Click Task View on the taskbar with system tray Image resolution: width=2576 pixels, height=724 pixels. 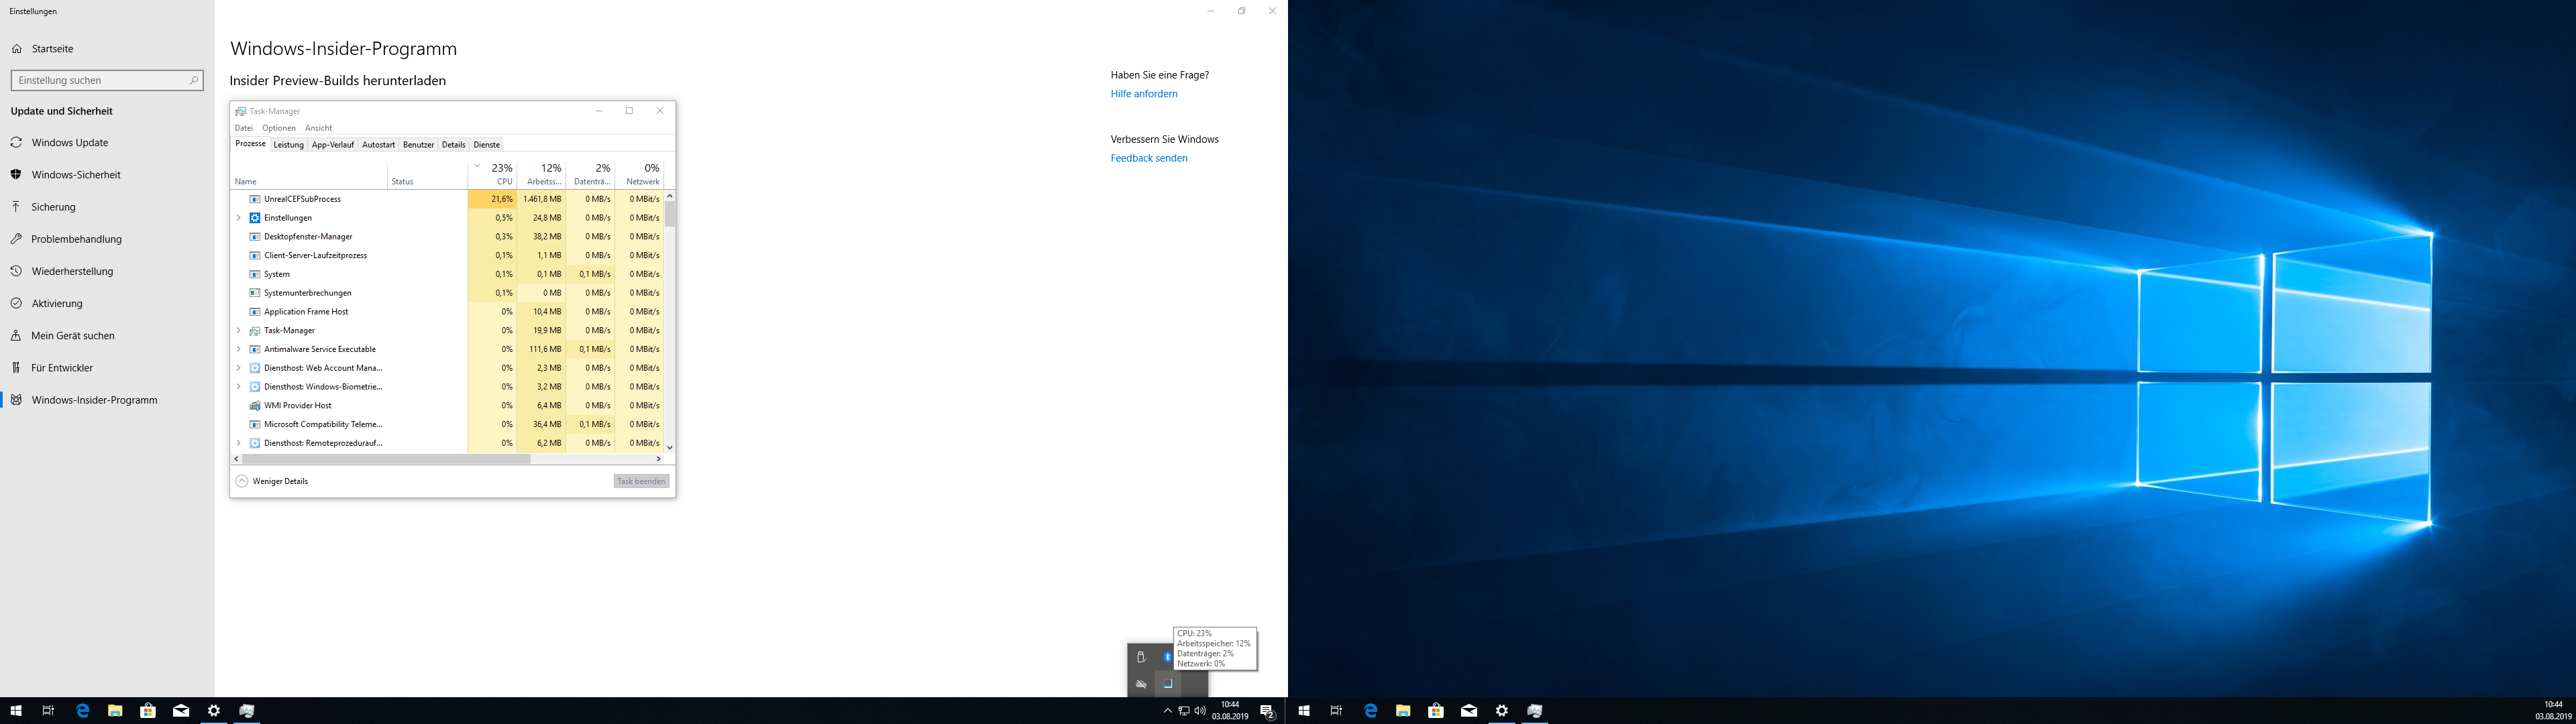[x=48, y=711]
